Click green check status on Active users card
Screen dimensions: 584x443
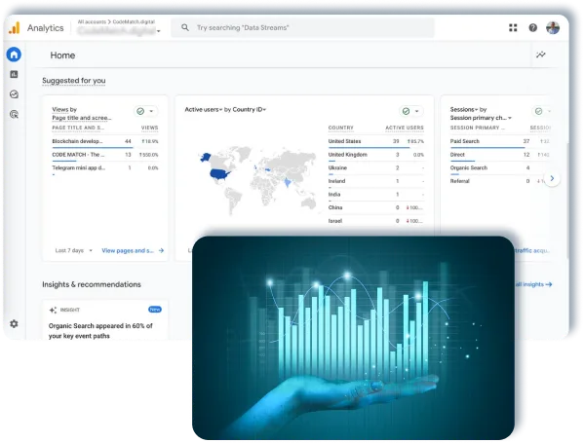click(x=406, y=111)
